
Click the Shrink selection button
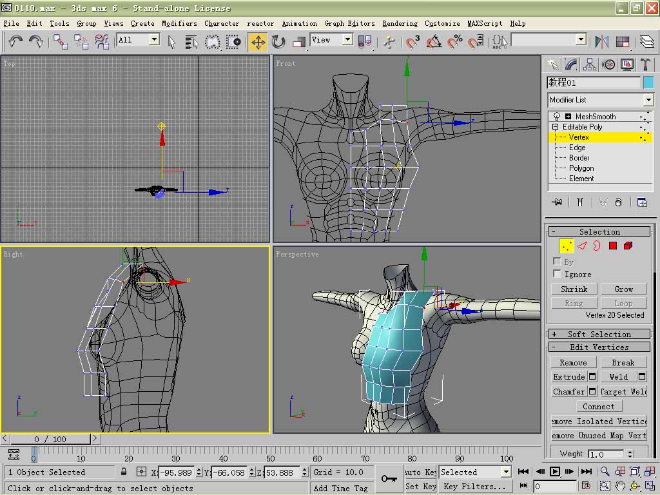pos(574,289)
